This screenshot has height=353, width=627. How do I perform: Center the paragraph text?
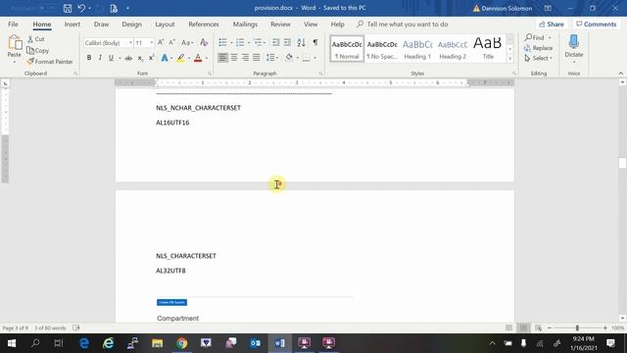(234, 58)
